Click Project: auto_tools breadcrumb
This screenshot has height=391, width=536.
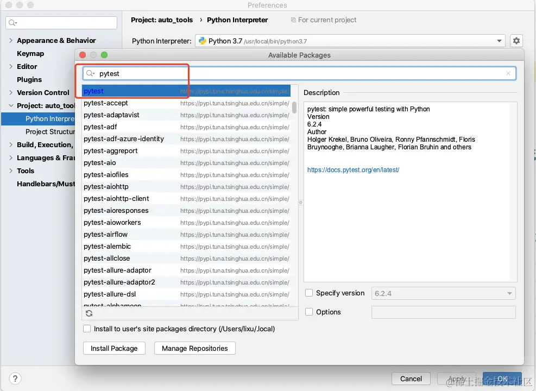pyautogui.click(x=162, y=20)
